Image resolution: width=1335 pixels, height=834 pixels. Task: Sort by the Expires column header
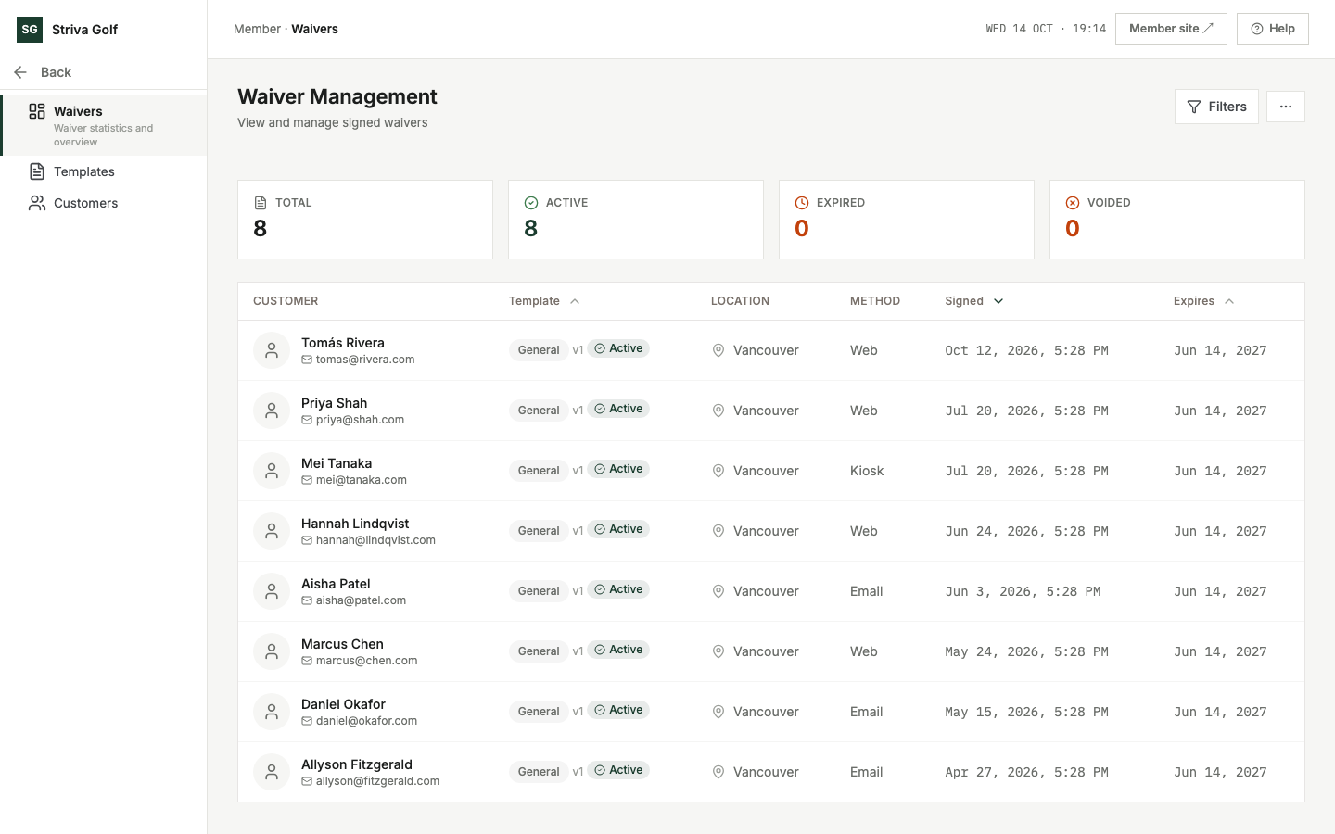pyautogui.click(x=1203, y=301)
